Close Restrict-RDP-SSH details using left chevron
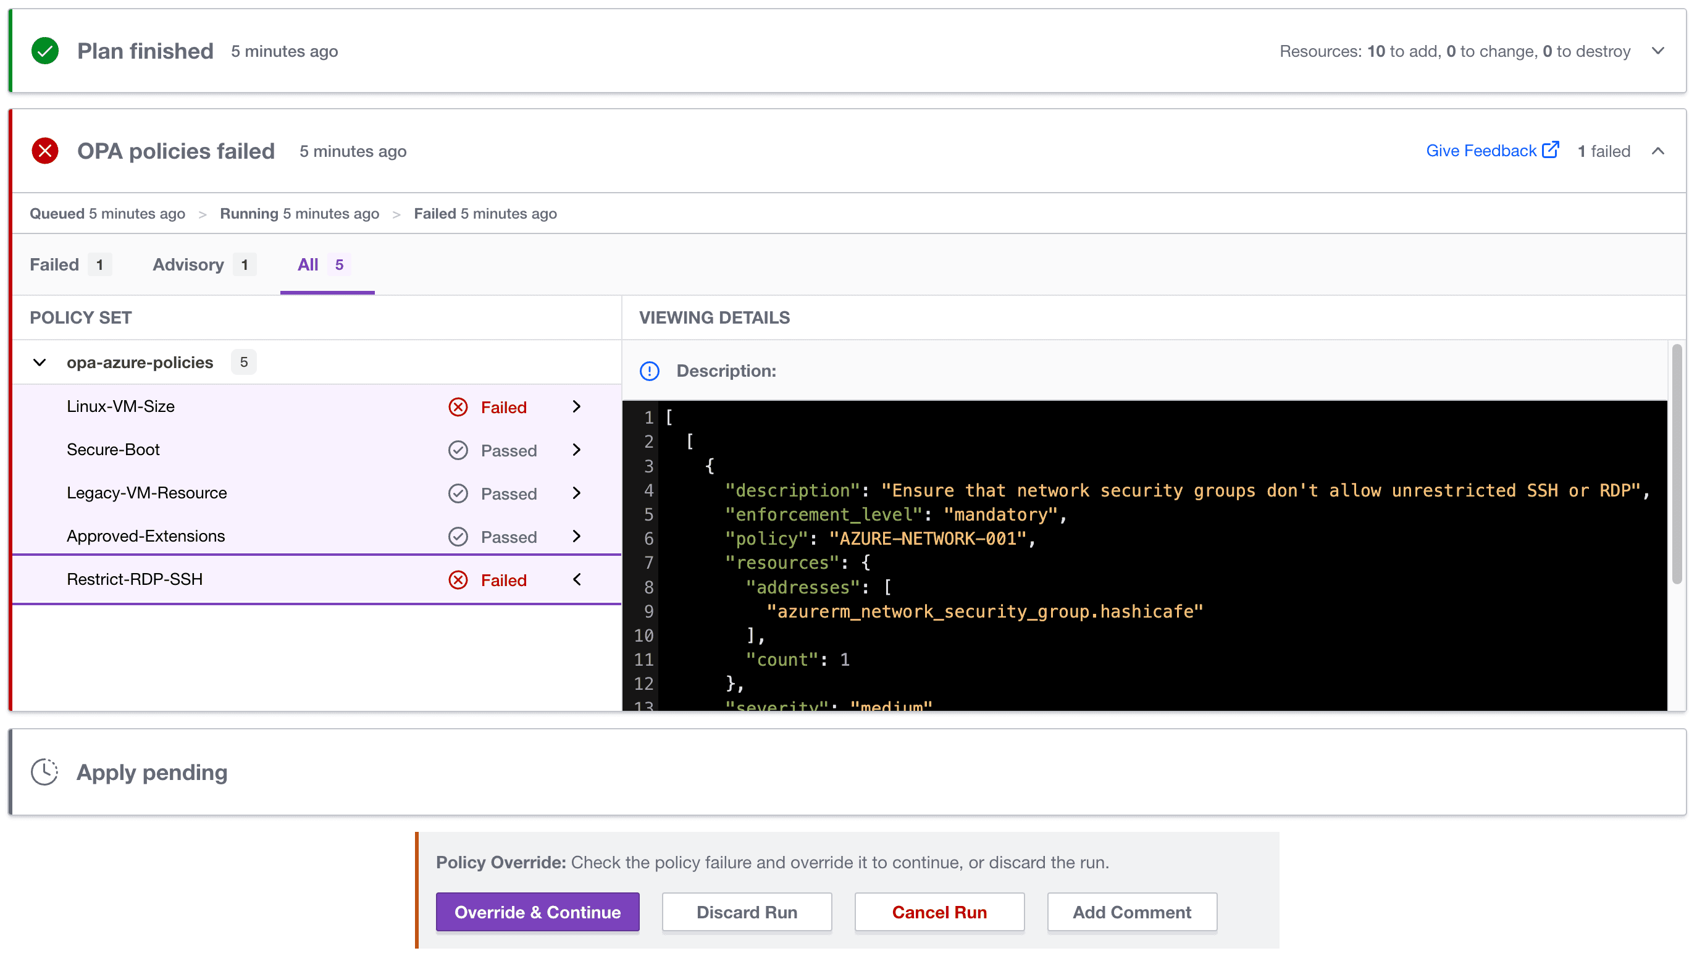This screenshot has width=1697, height=956. (x=576, y=580)
